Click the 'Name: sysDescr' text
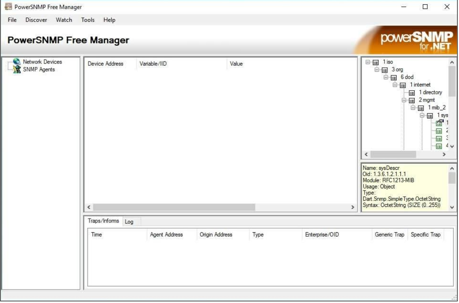 (381, 168)
